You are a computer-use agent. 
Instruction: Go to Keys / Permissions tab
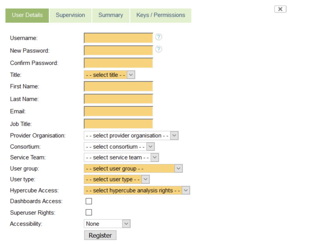click(160, 15)
